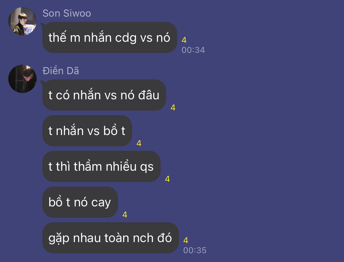Tap the sender name Son Siwoo
This screenshot has height=262, width=344.
pyautogui.click(x=67, y=13)
